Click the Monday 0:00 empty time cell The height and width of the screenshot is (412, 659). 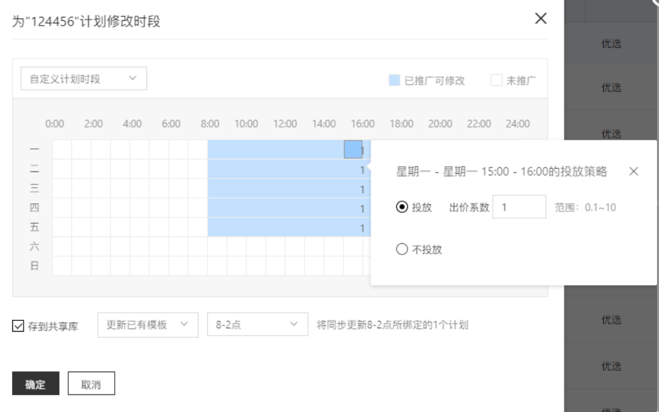pos(61,149)
